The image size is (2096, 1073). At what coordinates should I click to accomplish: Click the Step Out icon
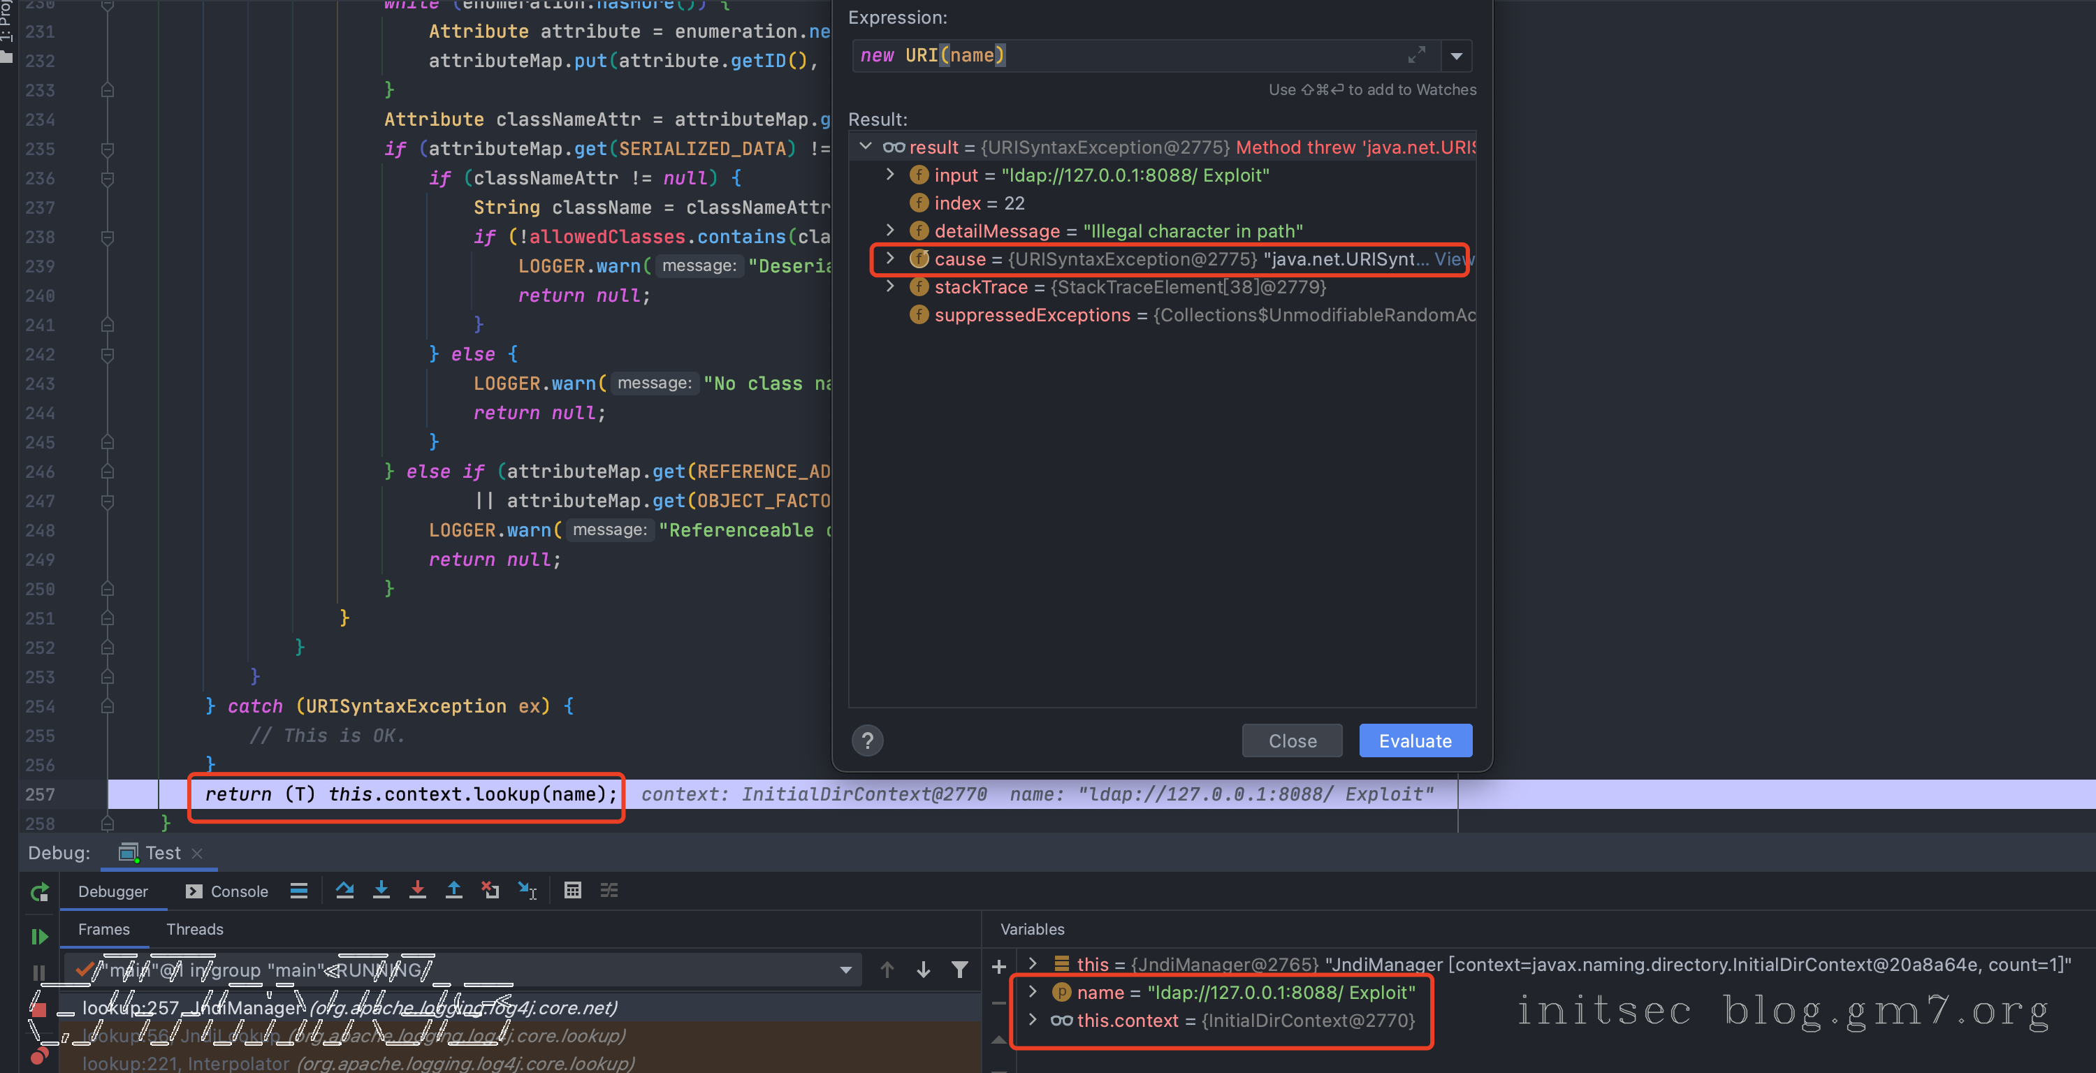point(454,891)
